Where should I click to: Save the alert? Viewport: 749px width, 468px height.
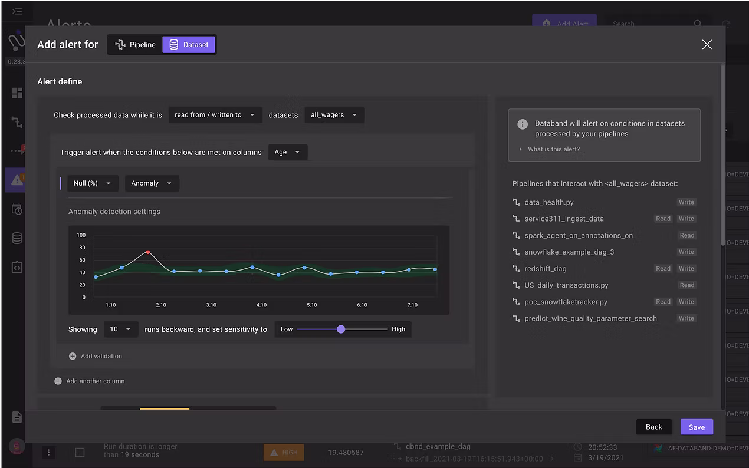tap(697, 427)
